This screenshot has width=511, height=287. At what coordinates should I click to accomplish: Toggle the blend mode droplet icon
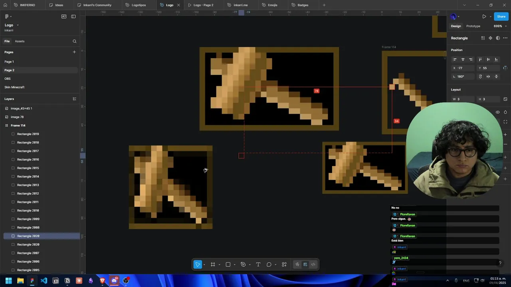505,112
